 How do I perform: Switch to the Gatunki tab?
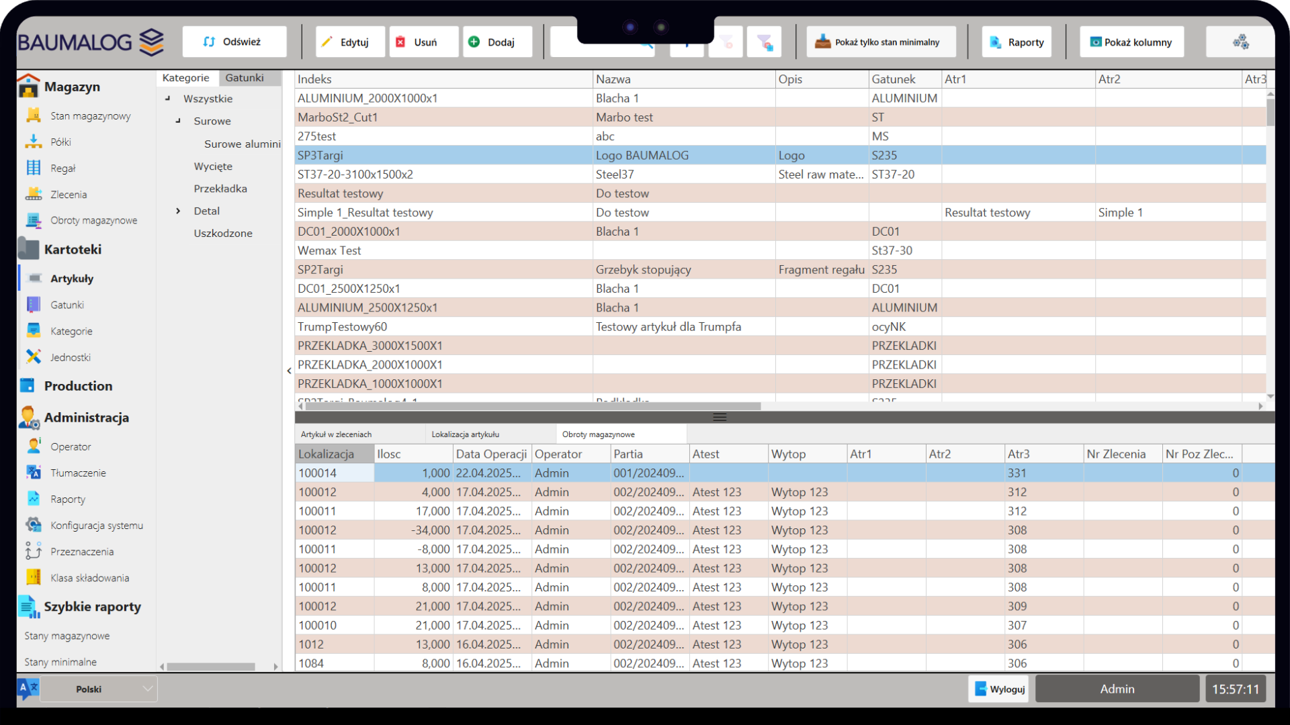(244, 78)
